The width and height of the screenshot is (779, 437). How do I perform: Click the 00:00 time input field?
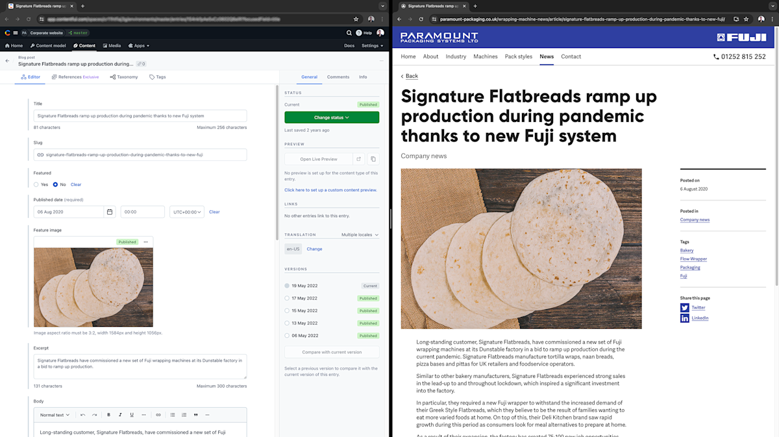[x=143, y=212]
